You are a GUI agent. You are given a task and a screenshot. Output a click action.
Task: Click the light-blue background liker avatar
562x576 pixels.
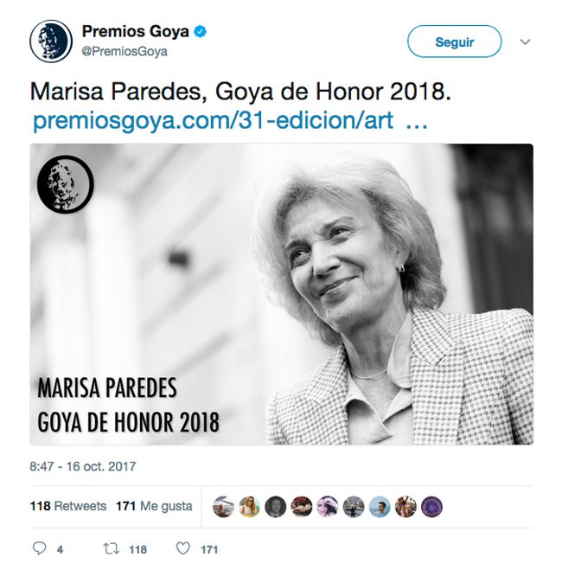click(380, 507)
